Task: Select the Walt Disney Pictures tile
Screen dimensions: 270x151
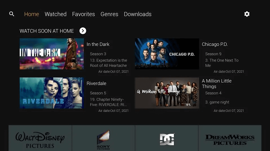Action: pos(40,138)
